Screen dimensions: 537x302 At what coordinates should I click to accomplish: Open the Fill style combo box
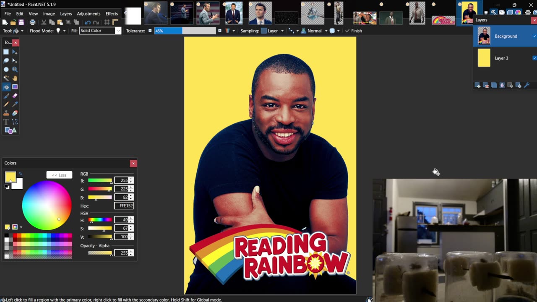point(100,31)
